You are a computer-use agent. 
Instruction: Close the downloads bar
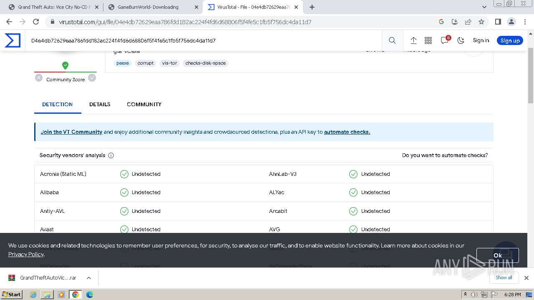click(x=526, y=278)
